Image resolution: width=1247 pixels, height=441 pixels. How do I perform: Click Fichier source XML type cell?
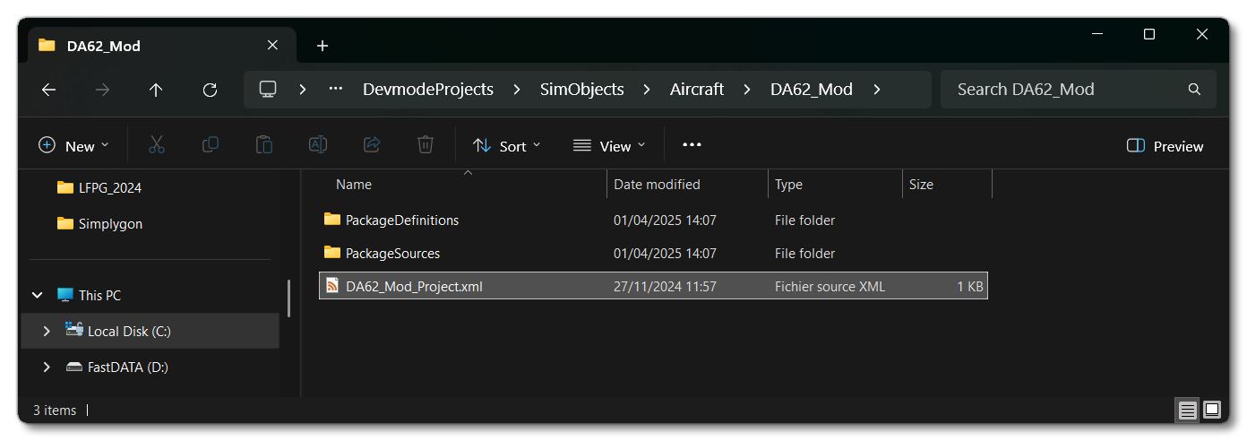tap(830, 286)
